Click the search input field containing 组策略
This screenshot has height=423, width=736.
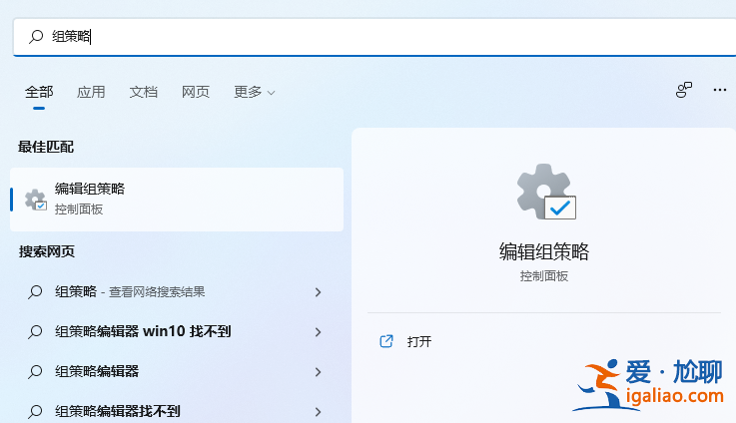click(x=374, y=37)
